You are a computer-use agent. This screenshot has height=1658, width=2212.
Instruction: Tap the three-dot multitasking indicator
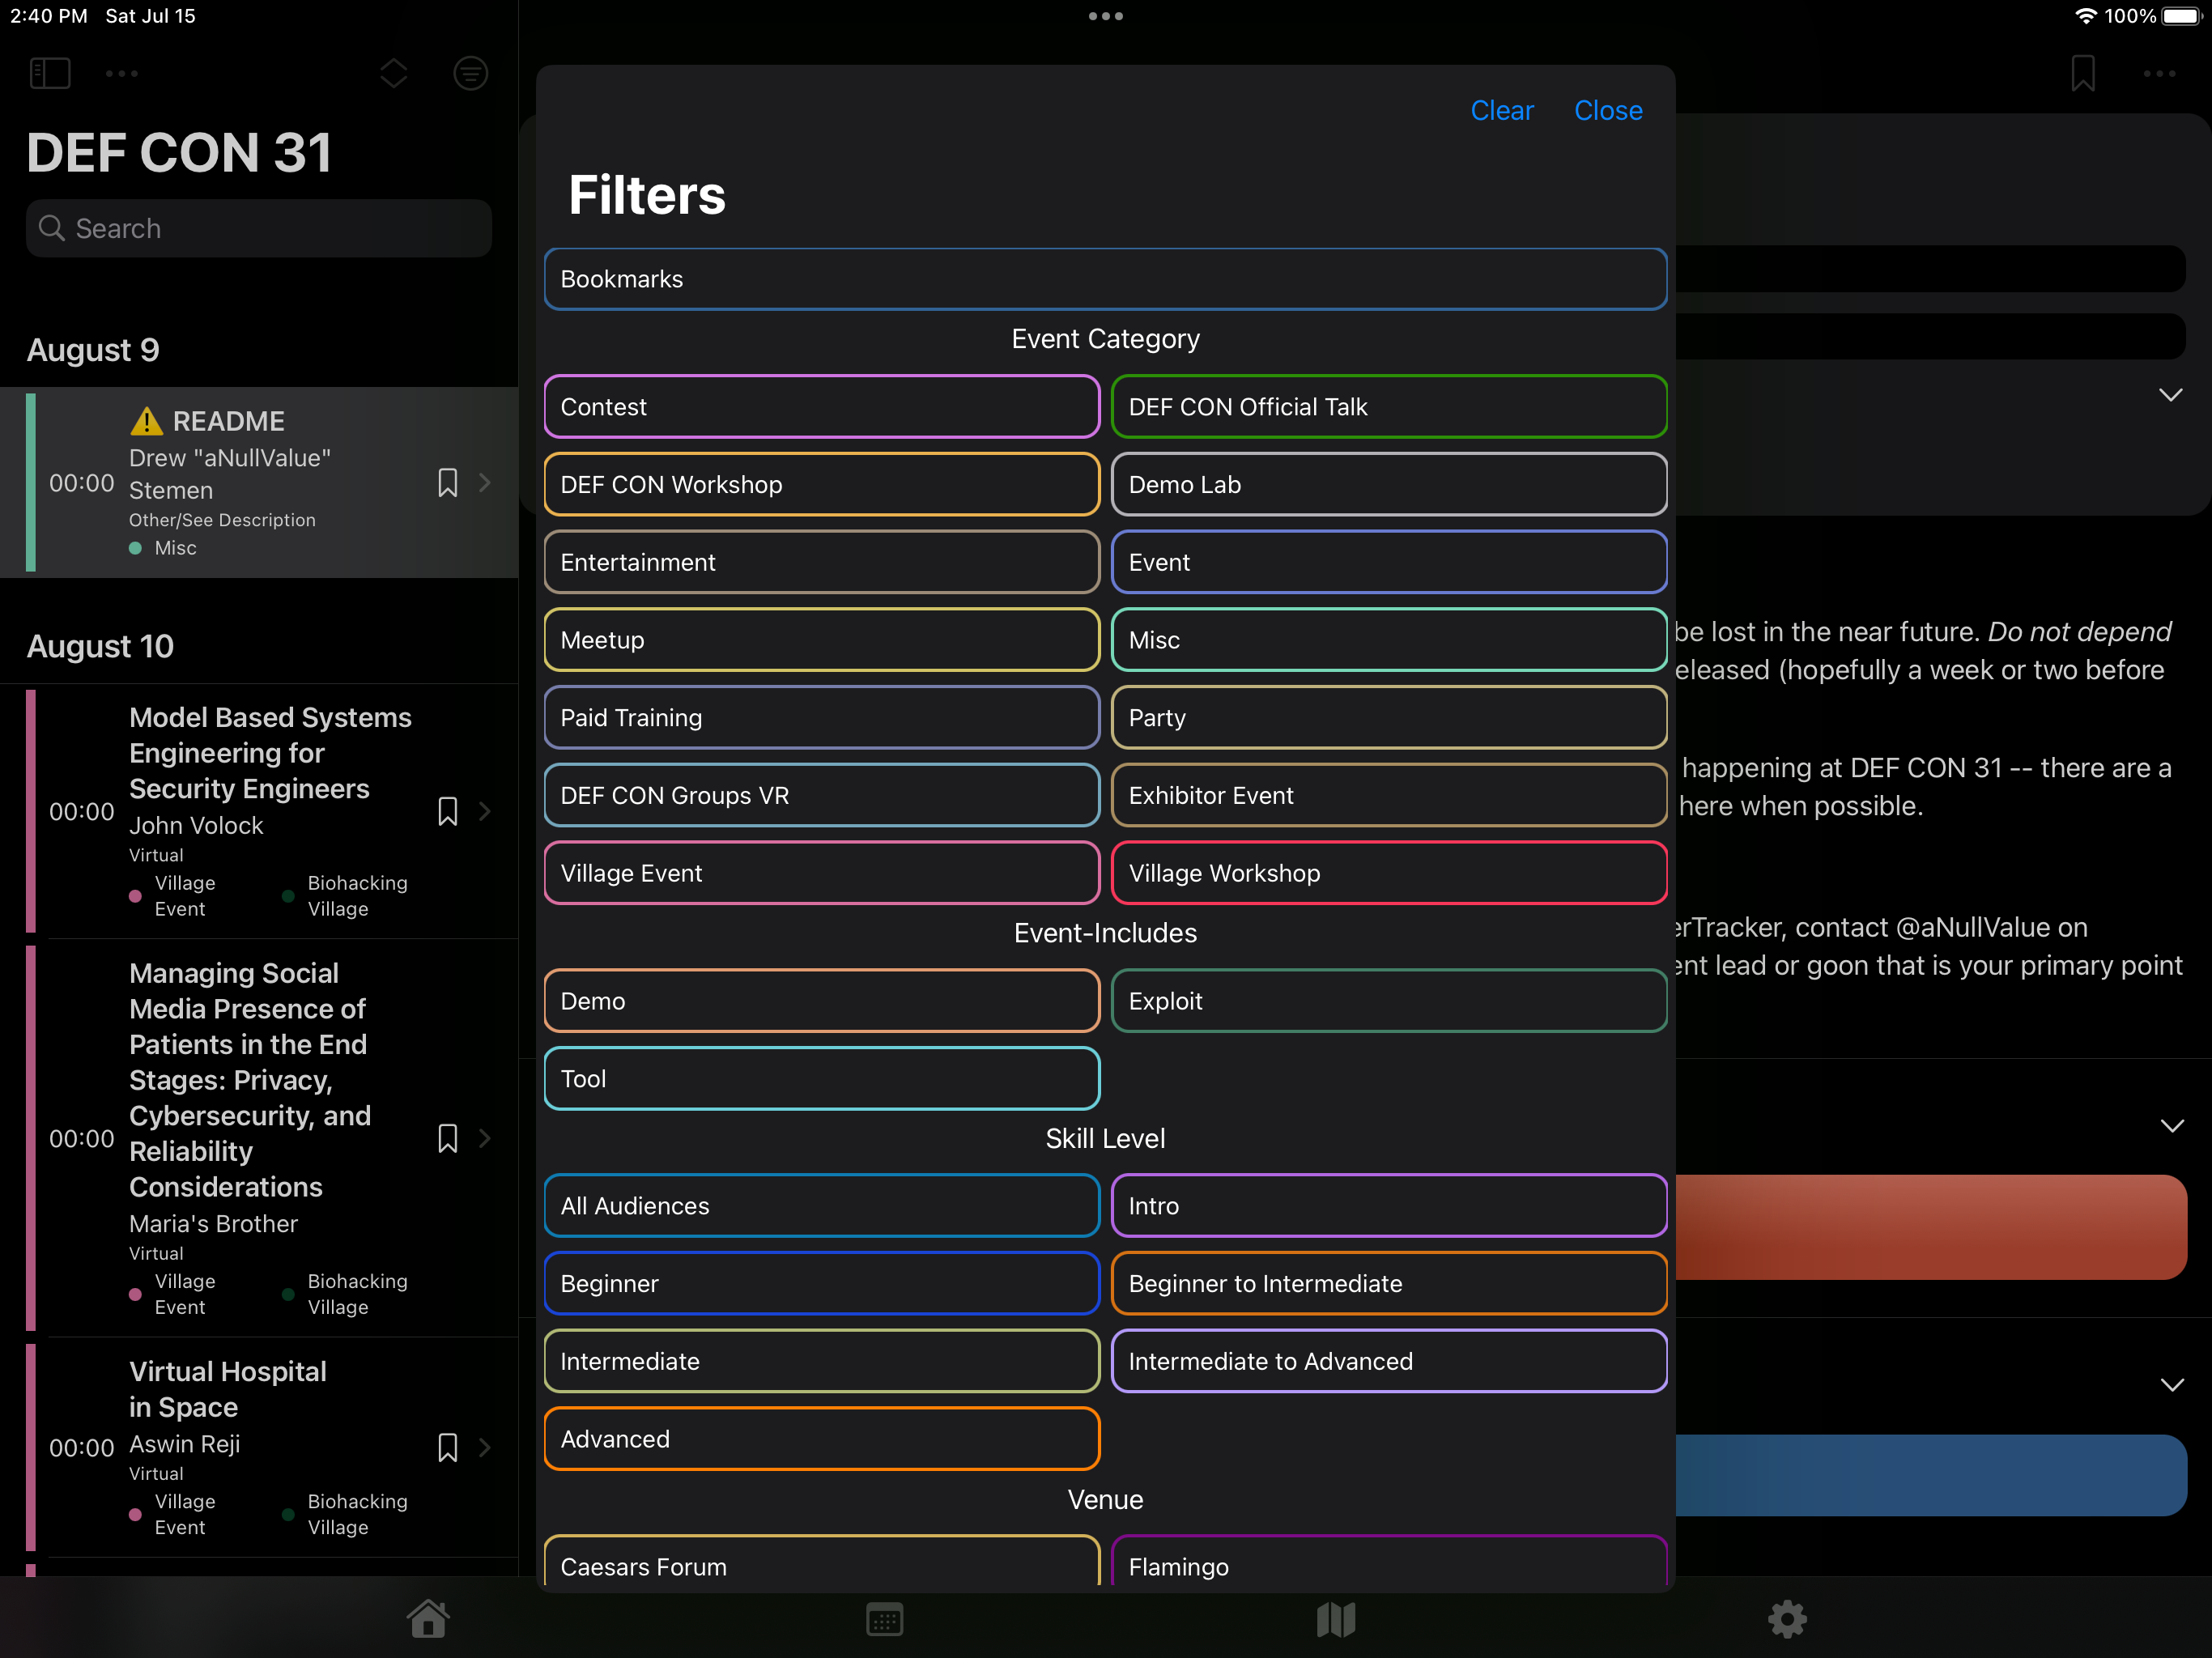1106,16
